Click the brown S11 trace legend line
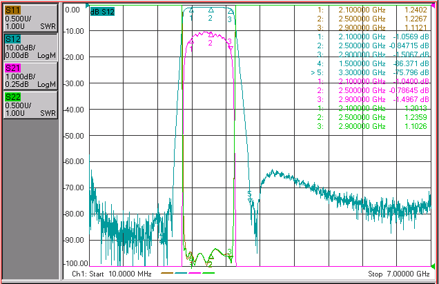Image resolution: width=439 pixels, height=284 pixels. click(167, 273)
